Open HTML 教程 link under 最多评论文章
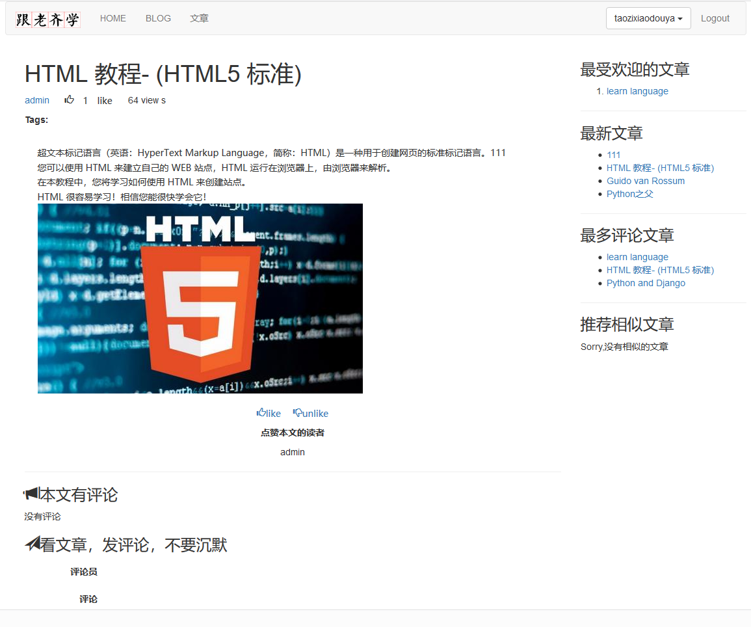The width and height of the screenshot is (751, 627). 660,270
